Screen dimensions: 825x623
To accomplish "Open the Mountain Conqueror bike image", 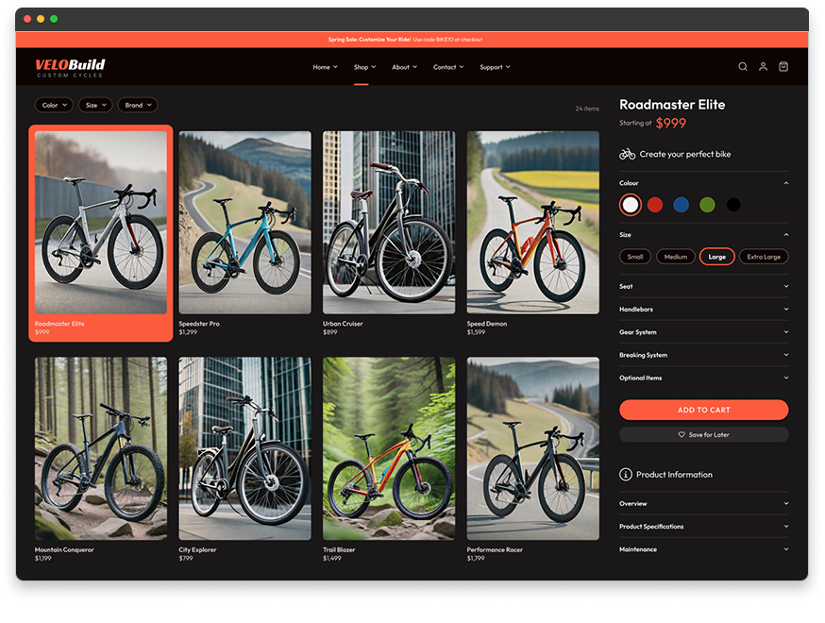I will [x=100, y=448].
